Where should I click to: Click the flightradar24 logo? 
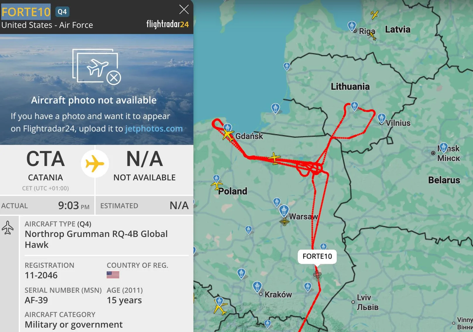(167, 24)
